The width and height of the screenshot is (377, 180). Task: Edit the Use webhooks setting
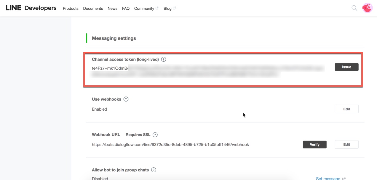pos(346,109)
